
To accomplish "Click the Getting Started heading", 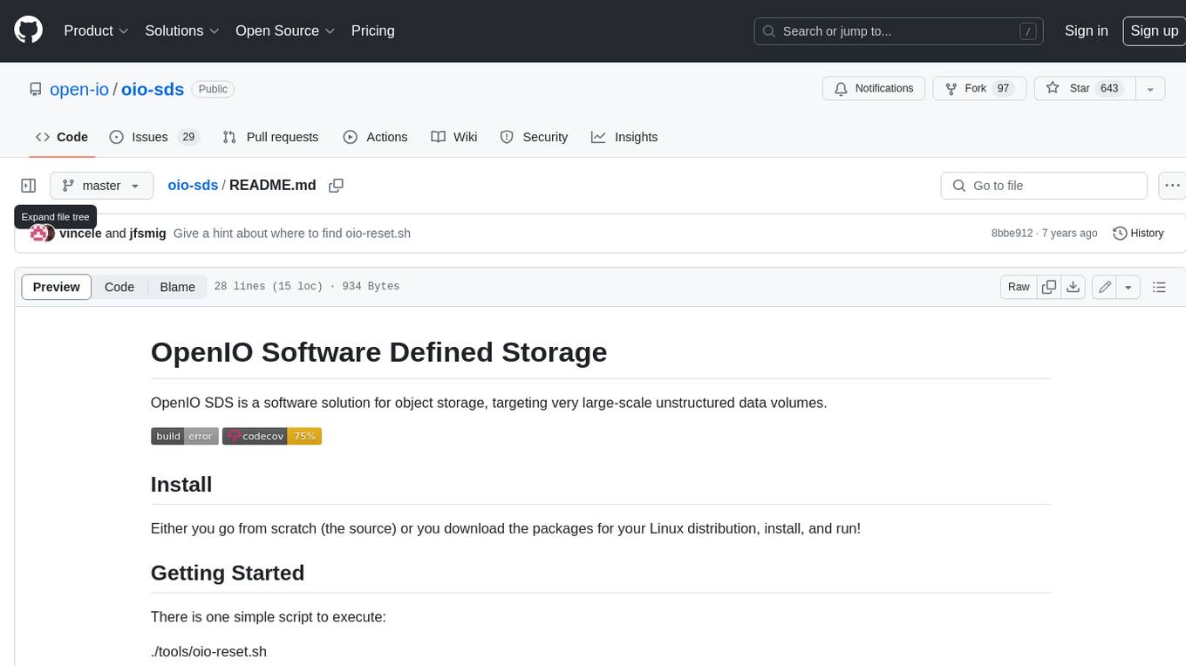I will 228,573.
